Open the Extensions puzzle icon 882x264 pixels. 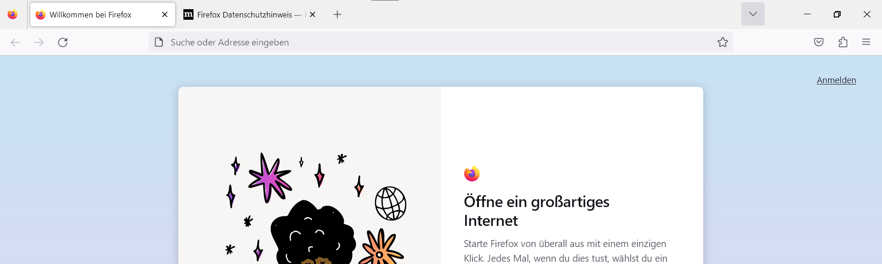click(x=843, y=42)
